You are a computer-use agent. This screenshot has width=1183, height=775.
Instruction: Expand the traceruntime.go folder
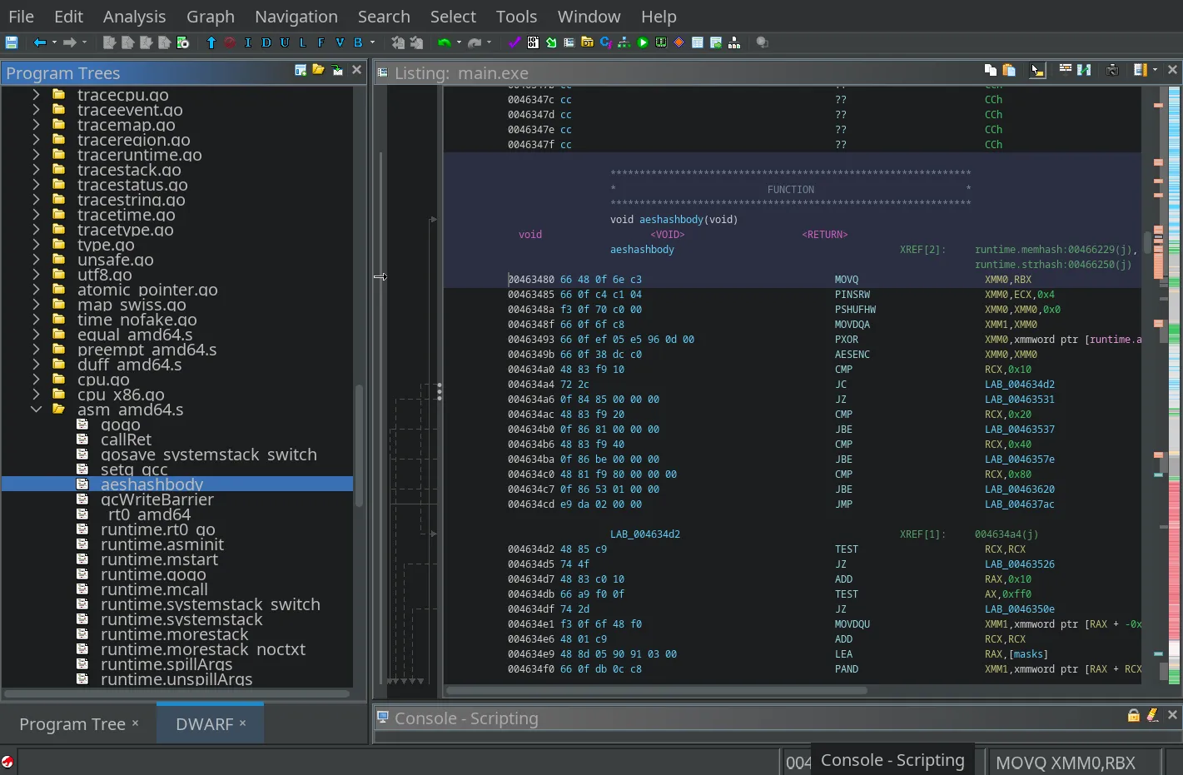click(36, 155)
